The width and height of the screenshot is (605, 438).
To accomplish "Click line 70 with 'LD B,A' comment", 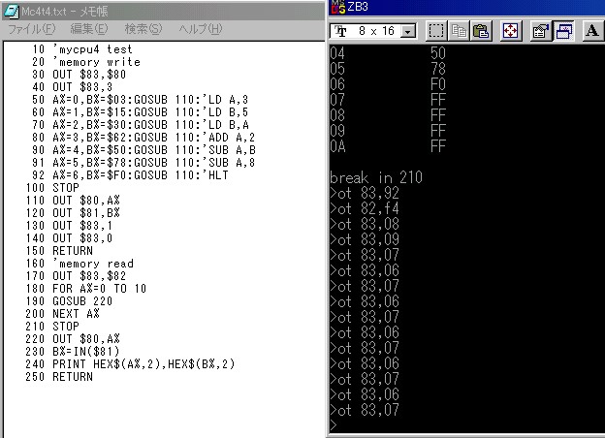I will [x=141, y=125].
